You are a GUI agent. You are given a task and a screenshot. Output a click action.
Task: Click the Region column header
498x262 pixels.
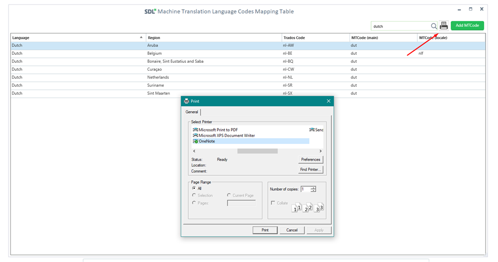[214, 37]
